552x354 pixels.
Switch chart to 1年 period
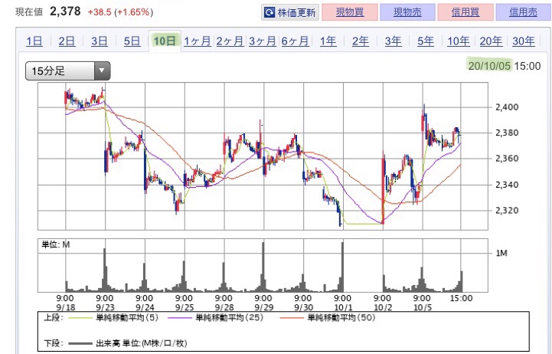[328, 41]
